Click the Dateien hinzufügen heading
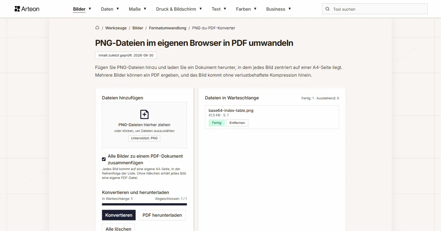This screenshot has height=231, width=441. (x=122, y=98)
